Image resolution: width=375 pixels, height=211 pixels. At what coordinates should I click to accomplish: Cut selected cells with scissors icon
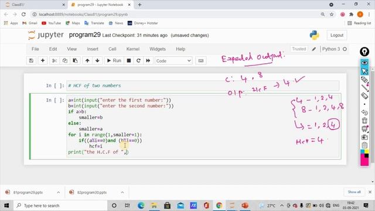click(x=54, y=61)
